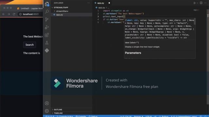Select the app.py editor tab
209x117 pixels.
102,3
